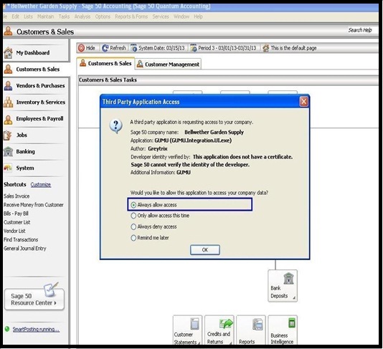The width and height of the screenshot is (383, 349).
Task: Click Employees & Payroll sidebar icon
Action: pyautogui.click(x=8, y=119)
